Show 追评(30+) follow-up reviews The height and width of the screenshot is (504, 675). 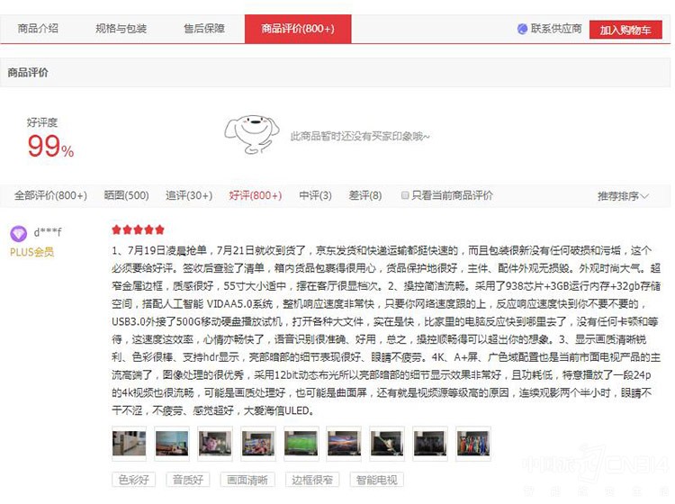pyautogui.click(x=189, y=195)
